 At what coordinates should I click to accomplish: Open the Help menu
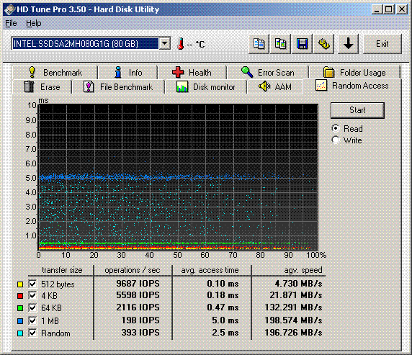click(34, 23)
